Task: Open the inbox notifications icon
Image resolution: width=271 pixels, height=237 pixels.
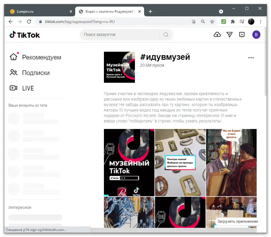Action: [x=242, y=34]
